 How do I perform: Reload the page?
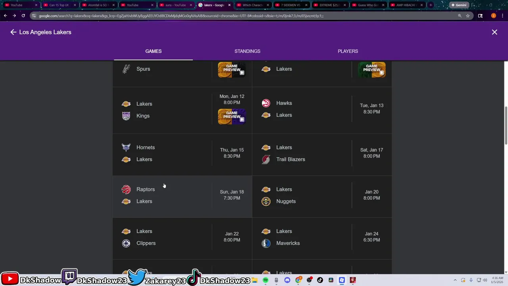point(23,16)
